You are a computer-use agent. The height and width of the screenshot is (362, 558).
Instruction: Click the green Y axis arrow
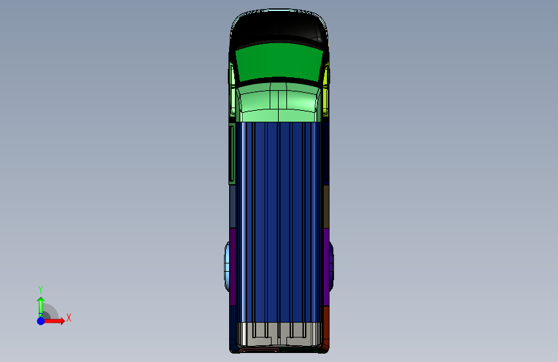(41, 307)
